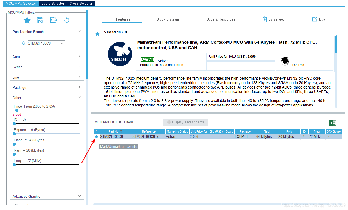Viewport: 348px width, 210px height.
Task: Click the Eeprom slider handle
Action: pos(14,134)
